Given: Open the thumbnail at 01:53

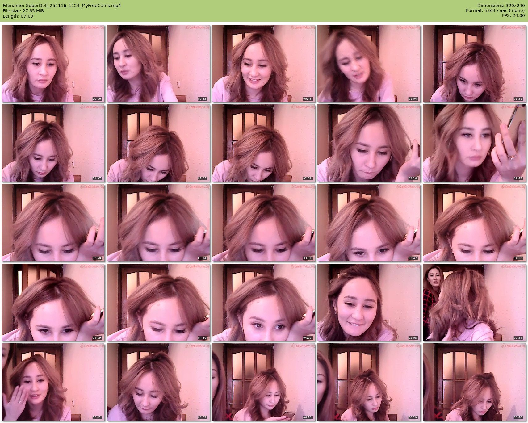Looking at the screenshot, I should pyautogui.click(x=158, y=143).
